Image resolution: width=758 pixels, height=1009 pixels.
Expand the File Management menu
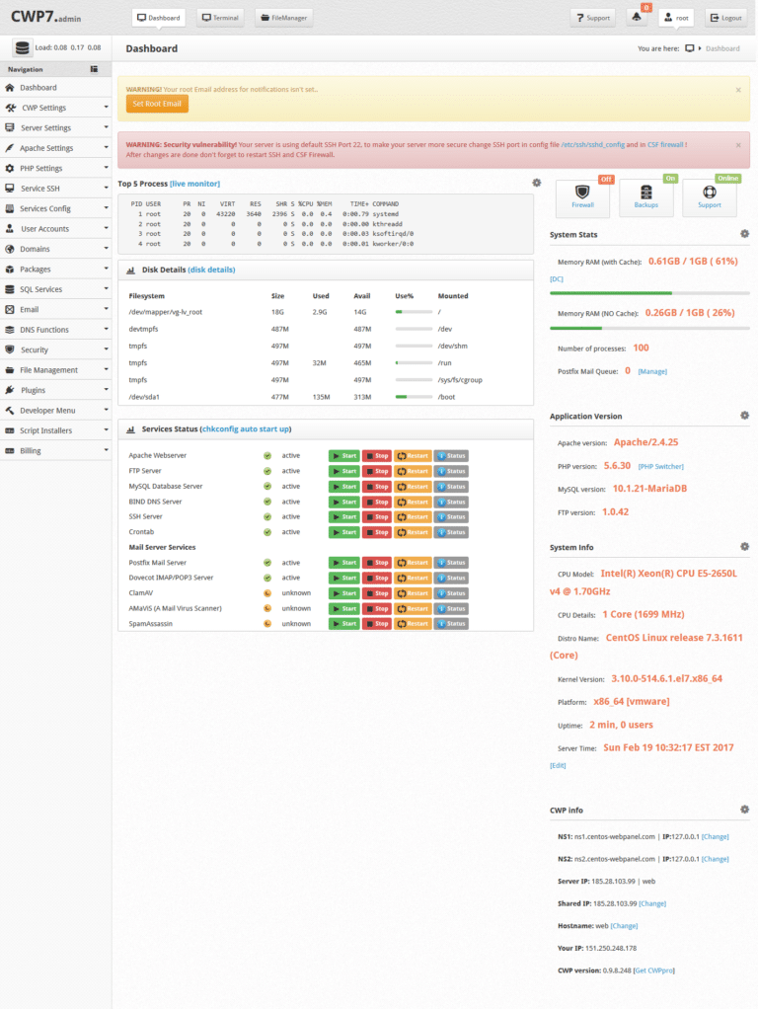click(x=56, y=370)
